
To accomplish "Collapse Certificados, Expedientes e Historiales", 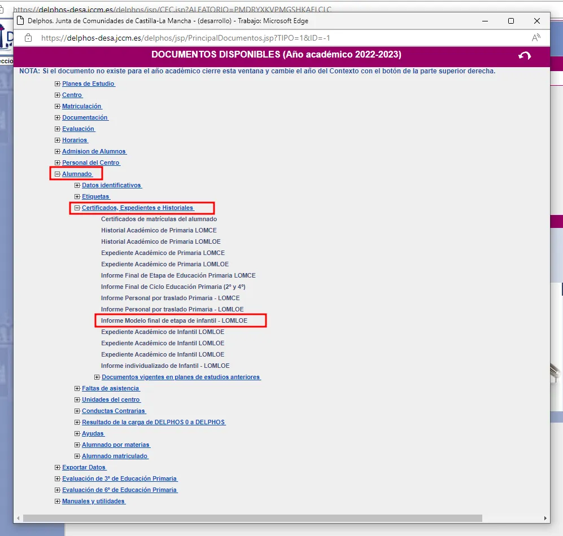I will click(x=77, y=208).
